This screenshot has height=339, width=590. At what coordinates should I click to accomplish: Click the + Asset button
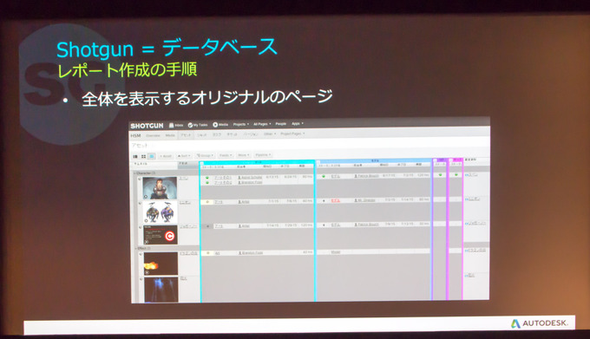pos(166,156)
